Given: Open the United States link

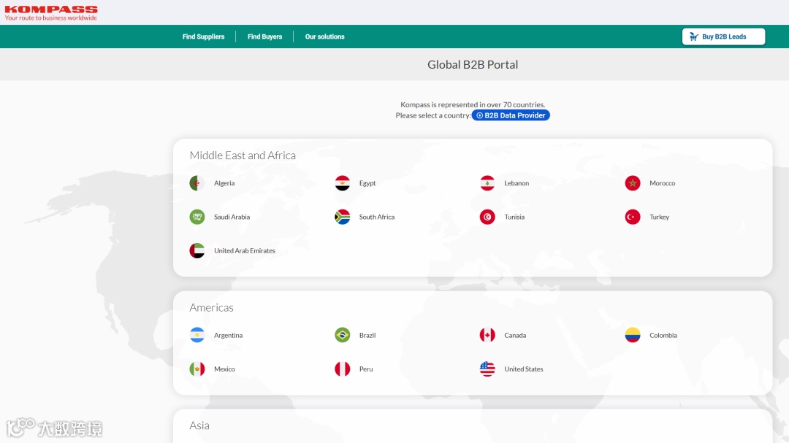Looking at the screenshot, I should [523, 369].
